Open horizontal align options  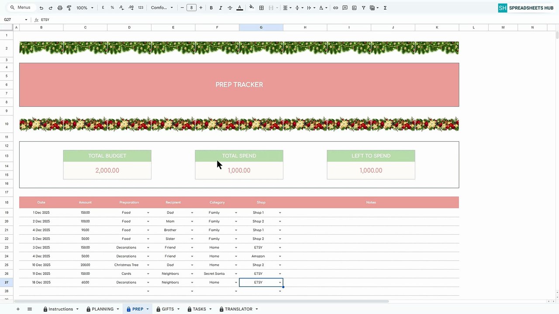coord(286,8)
